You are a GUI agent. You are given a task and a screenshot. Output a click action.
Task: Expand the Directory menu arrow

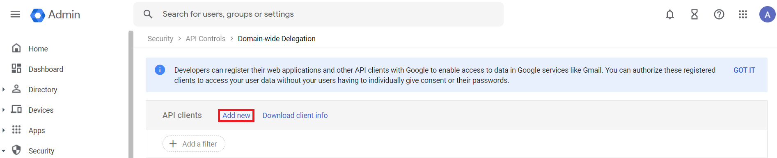coord(4,89)
